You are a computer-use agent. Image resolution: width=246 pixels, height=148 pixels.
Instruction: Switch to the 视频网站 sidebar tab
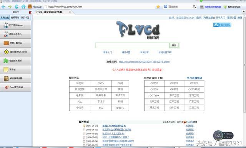point(15,18)
